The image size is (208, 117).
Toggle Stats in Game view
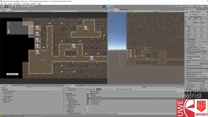click(98, 11)
